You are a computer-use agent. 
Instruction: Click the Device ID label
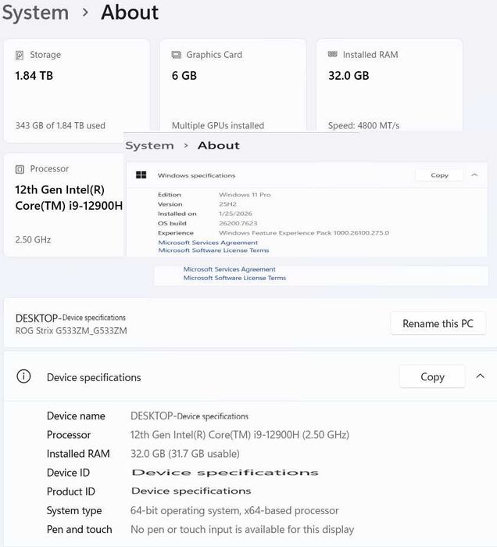(68, 473)
